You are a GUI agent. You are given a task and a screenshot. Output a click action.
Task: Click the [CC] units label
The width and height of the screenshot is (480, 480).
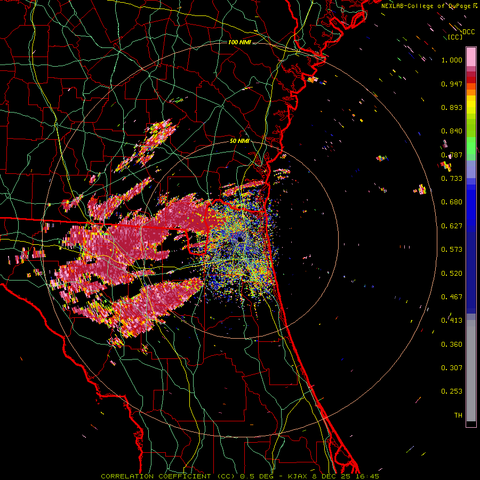[455, 37]
